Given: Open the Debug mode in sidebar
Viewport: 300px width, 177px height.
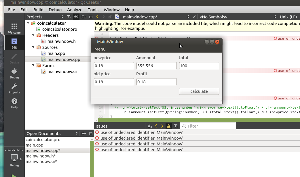Looking at the screenshot, I should point(14,73).
